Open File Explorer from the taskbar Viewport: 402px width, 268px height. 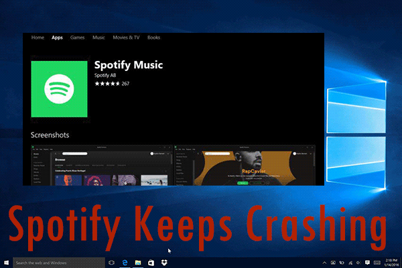138,263
